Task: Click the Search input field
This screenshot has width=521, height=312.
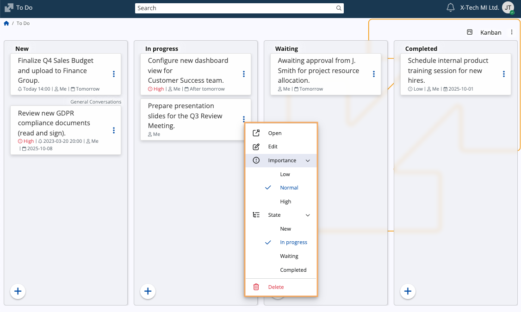Action: pos(235,8)
